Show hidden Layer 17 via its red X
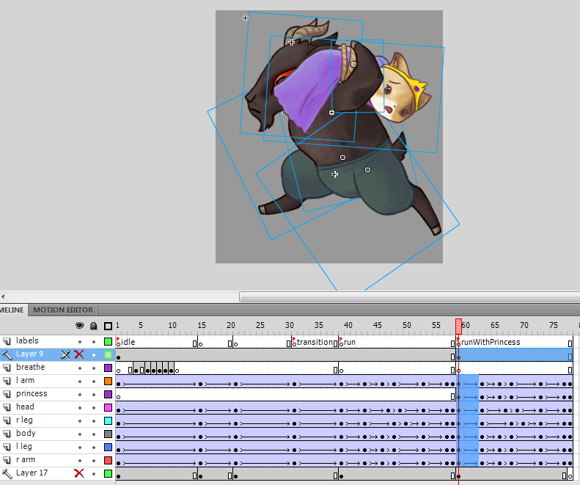Image resolution: width=580 pixels, height=485 pixels. pyautogui.click(x=79, y=473)
